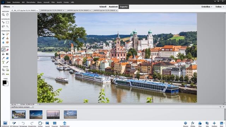
Task: Select the Clone Stamp tool
Action: point(7,38)
